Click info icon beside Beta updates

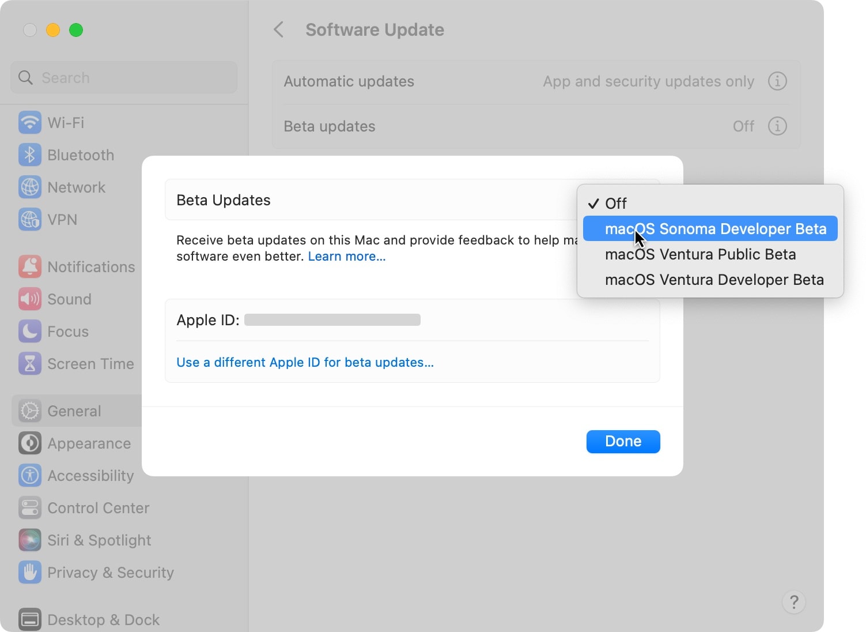[x=777, y=126]
